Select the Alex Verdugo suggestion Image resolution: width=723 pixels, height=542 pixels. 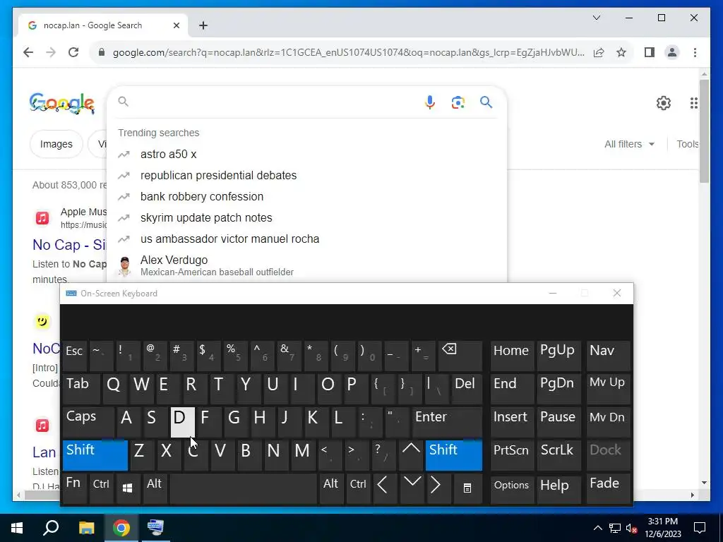pos(306,265)
